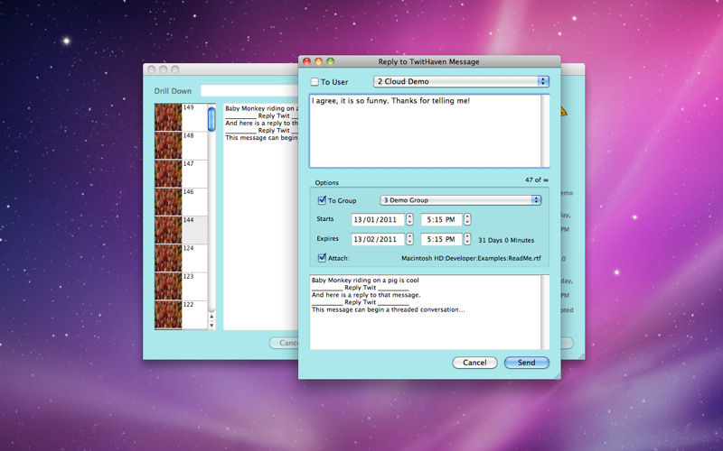This screenshot has width=723, height=451.
Task: Click the message list scroll-down arrow
Action: coord(211,326)
